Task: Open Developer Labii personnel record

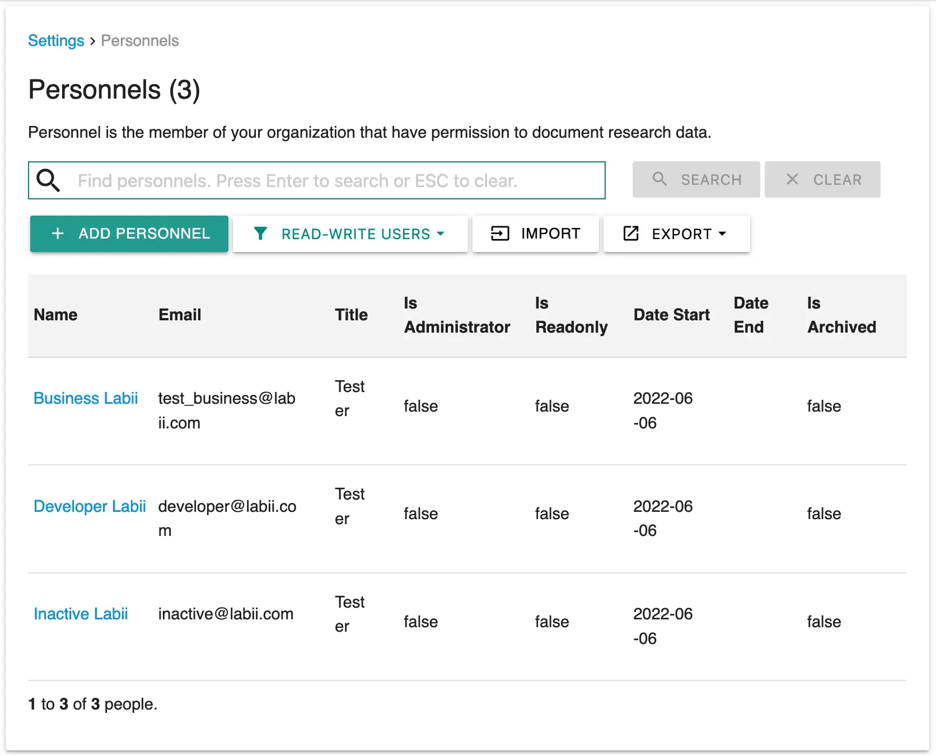Action: [90, 506]
